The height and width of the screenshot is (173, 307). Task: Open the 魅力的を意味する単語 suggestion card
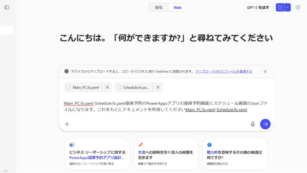click(x=235, y=154)
